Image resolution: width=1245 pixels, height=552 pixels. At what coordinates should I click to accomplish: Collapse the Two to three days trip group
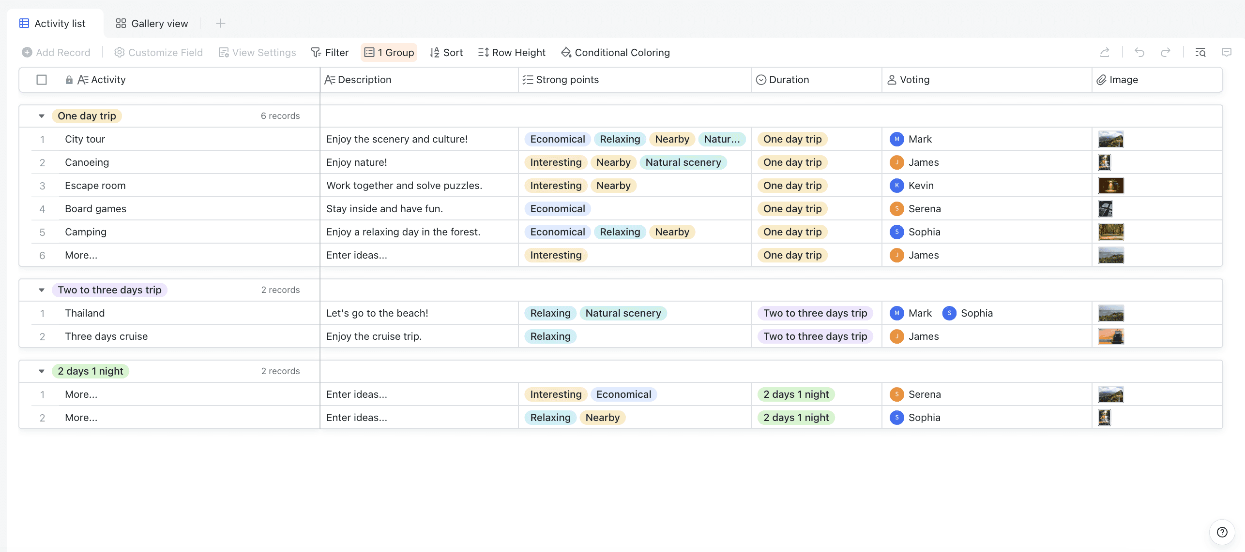coord(42,290)
